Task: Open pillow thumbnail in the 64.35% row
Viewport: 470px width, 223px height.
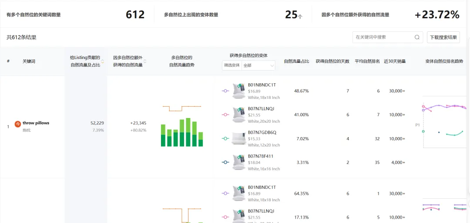Action: tap(239, 193)
